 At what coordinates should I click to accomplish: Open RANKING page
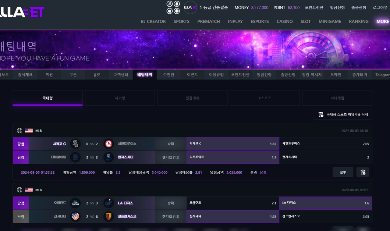point(359,21)
